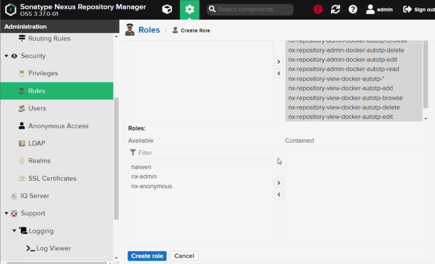The image size is (435, 264).
Task: Open Anonymous Access settings
Action: [58, 126]
